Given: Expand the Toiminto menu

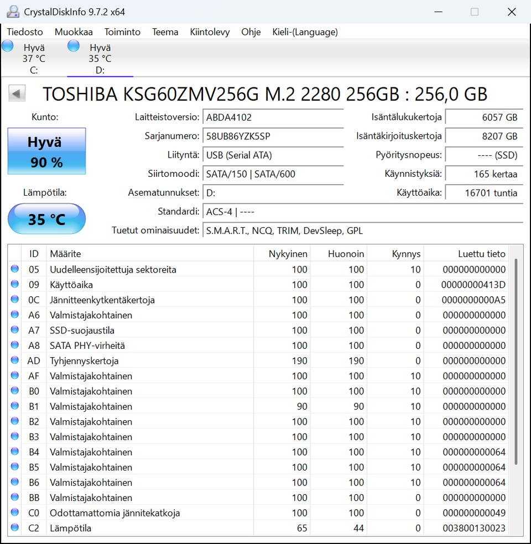Looking at the screenshot, I should click(x=122, y=32).
